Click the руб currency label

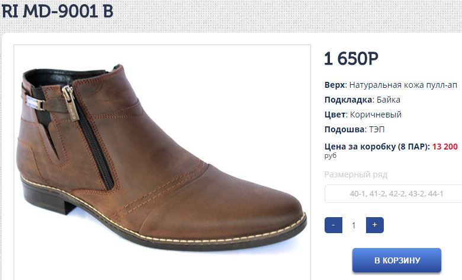331,155
